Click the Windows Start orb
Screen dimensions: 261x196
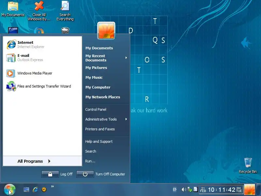click(10, 190)
